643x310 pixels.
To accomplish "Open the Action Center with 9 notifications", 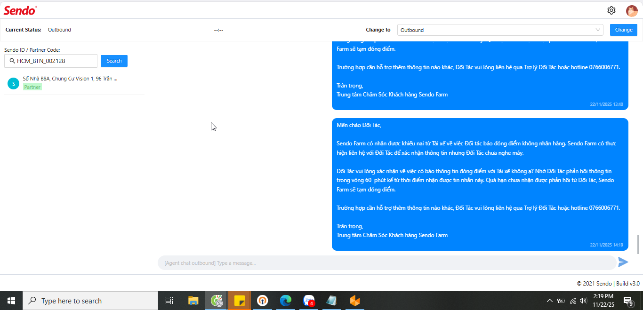I will [628, 301].
